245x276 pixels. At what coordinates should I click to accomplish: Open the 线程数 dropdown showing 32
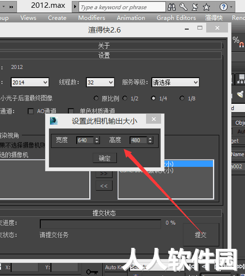(100, 82)
